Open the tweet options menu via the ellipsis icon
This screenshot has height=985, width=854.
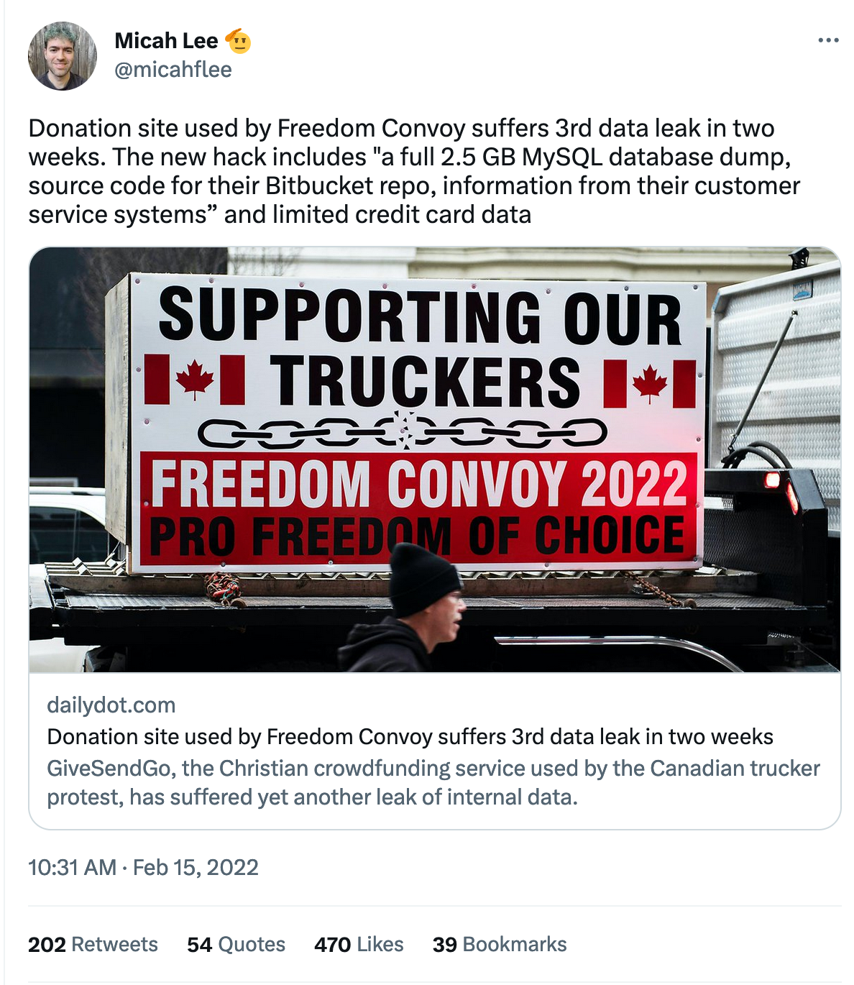click(828, 41)
